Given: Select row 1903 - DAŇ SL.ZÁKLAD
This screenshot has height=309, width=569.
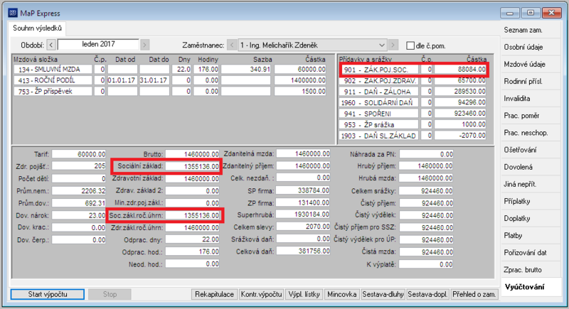Looking at the screenshot, I should pyautogui.click(x=413, y=136).
